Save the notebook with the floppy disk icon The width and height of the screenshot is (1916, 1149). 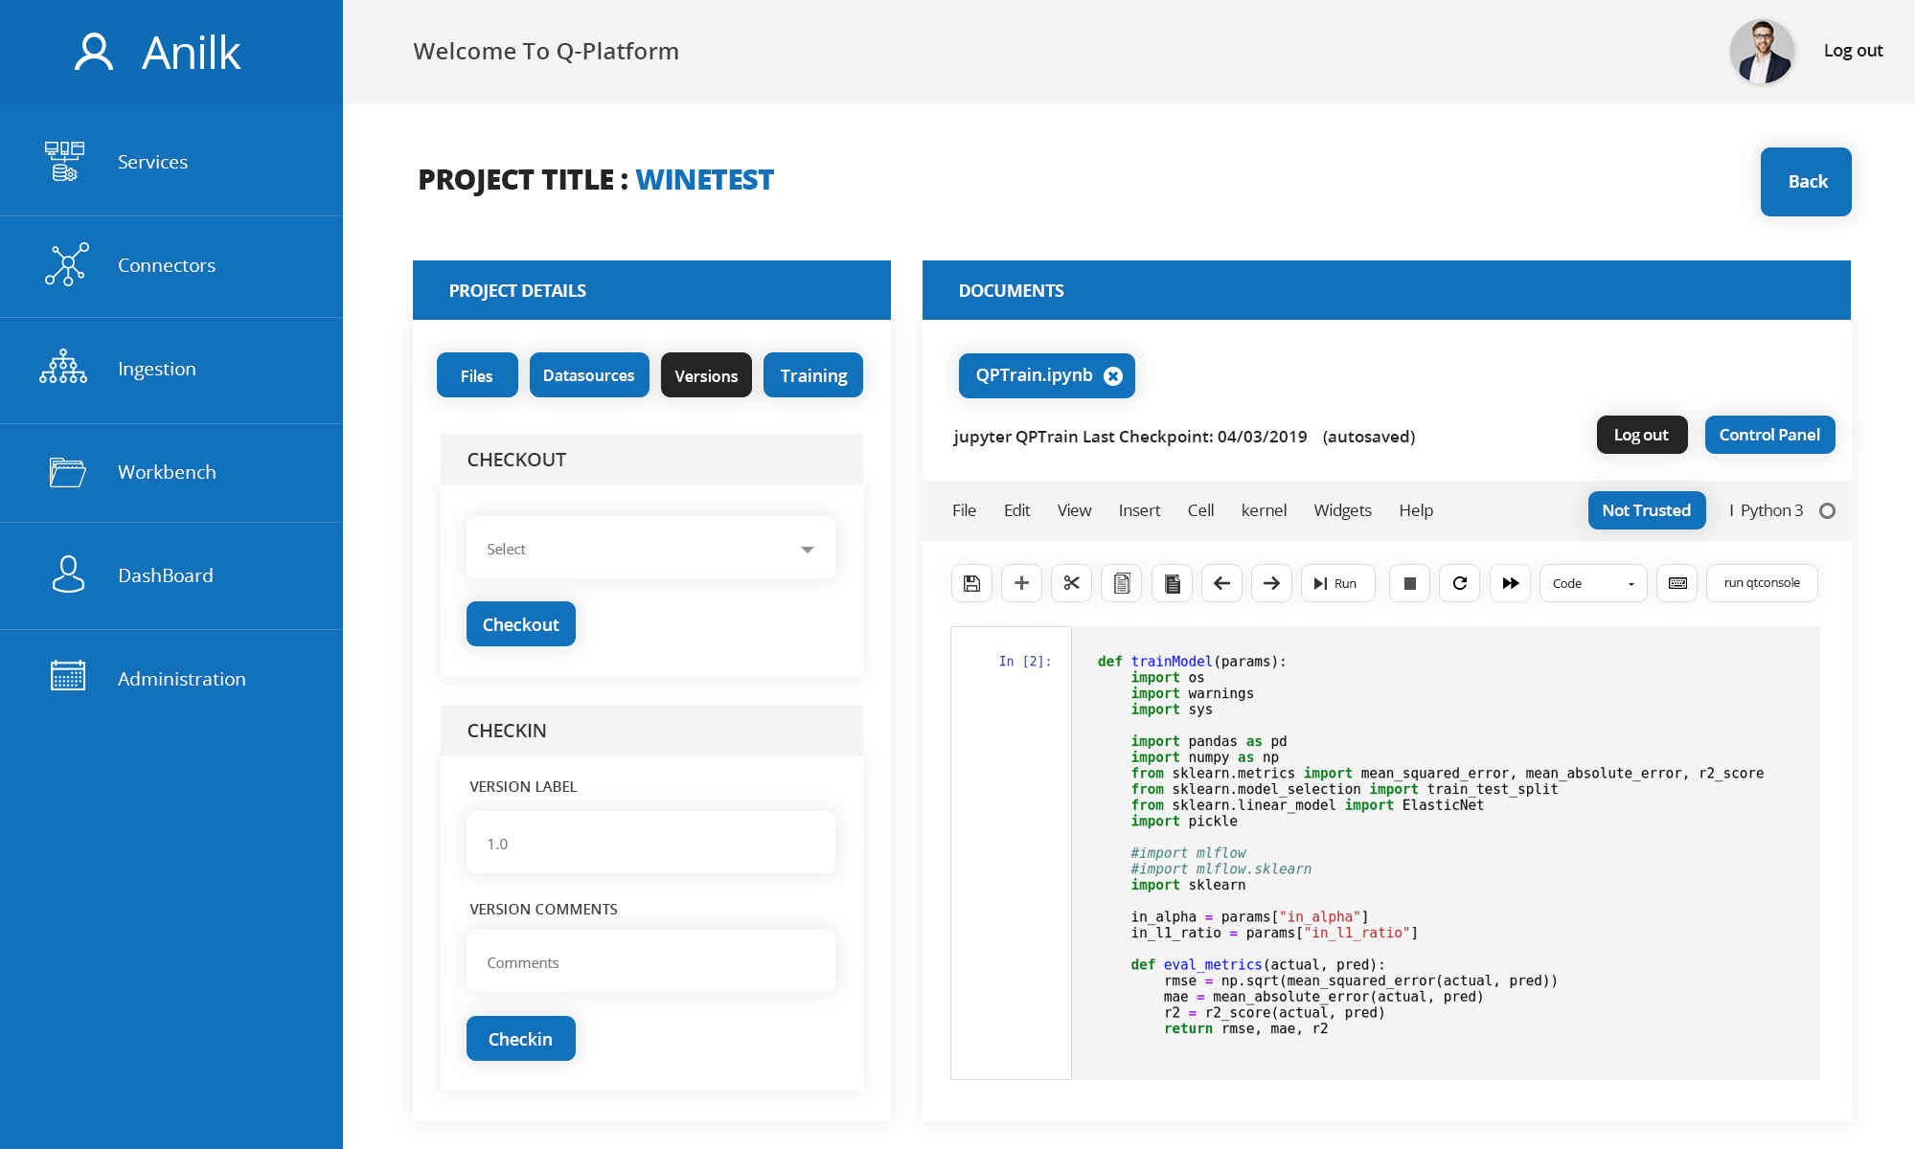[x=971, y=583]
